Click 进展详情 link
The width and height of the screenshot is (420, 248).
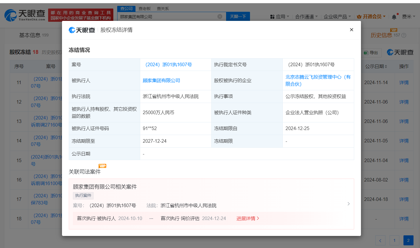click(x=248, y=219)
